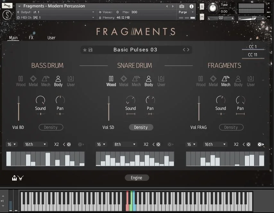This screenshot has height=213, width=274.
Task: Open the instrument info icon
Action: pyautogui.click(x=192, y=6)
